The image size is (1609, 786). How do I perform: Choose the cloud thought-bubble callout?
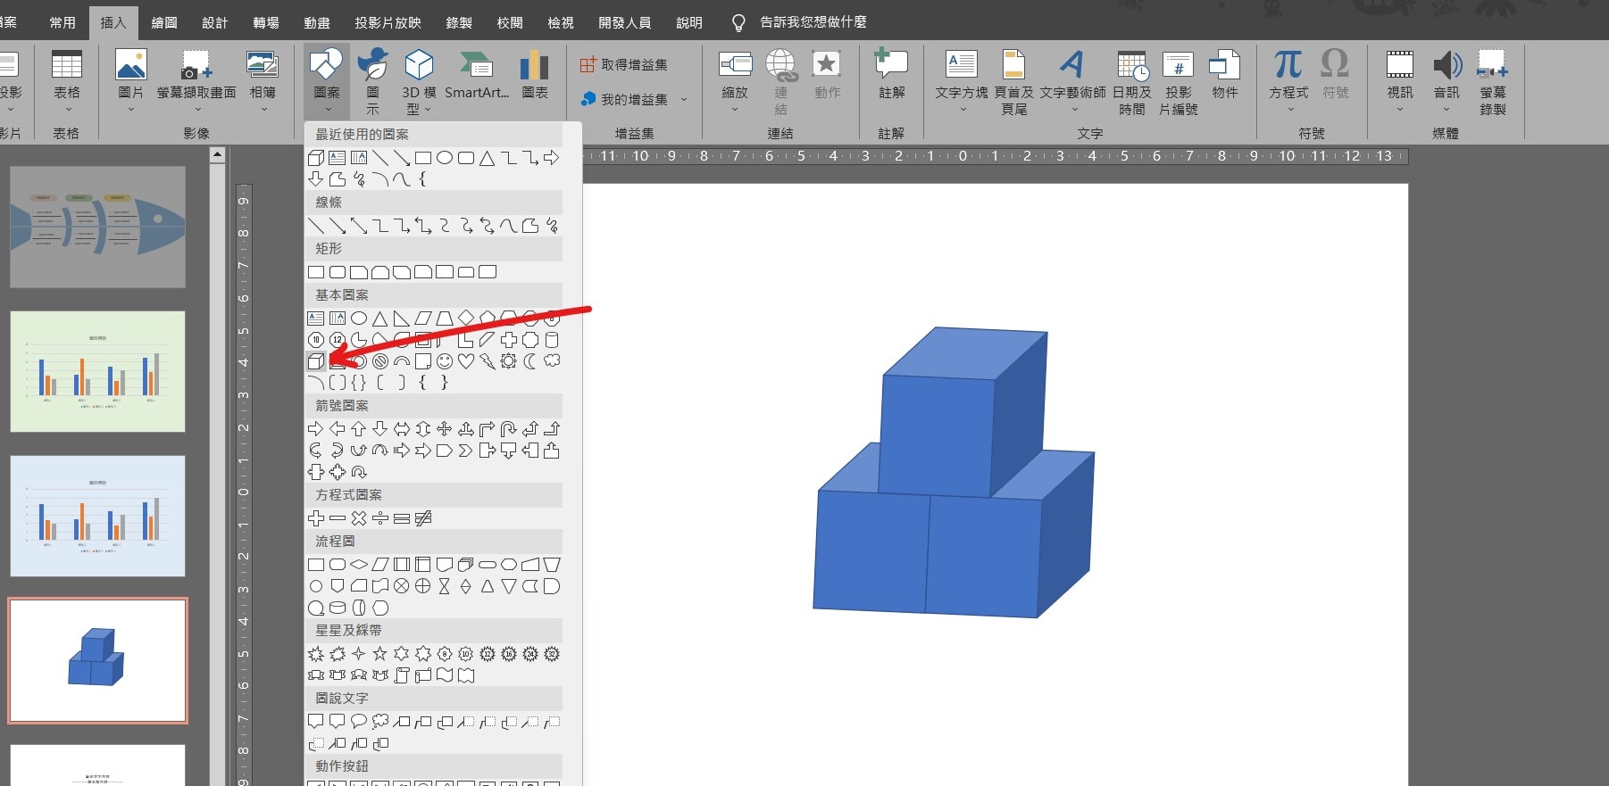380,722
